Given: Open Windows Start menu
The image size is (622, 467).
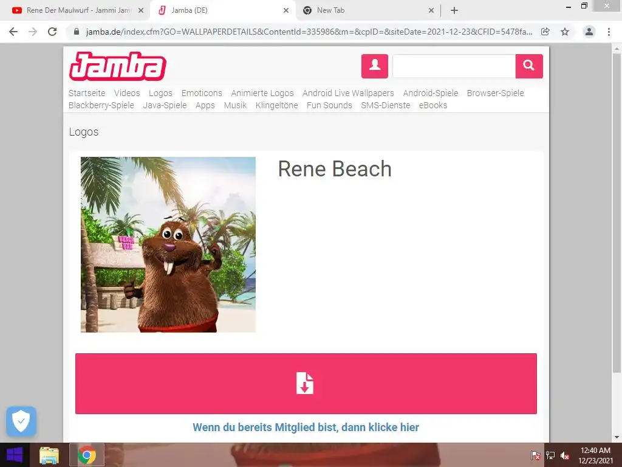Looking at the screenshot, I should [15, 455].
